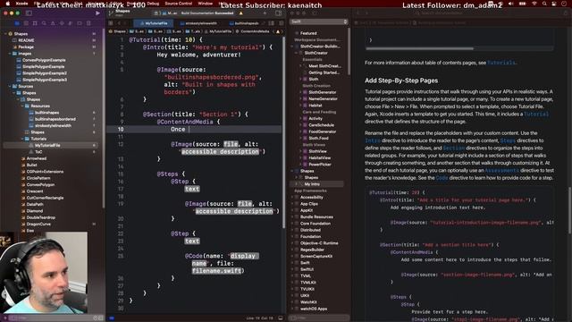
Task: Open DragonCurve swift file
Action: pos(38,225)
